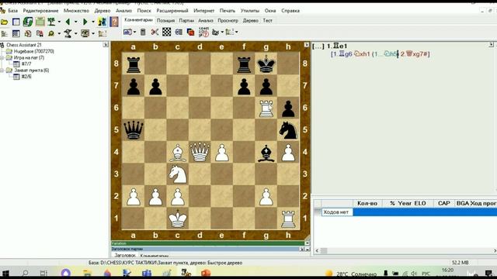Open the 'Поиск' menu
497x279 pixels.
pyautogui.click(x=144, y=11)
